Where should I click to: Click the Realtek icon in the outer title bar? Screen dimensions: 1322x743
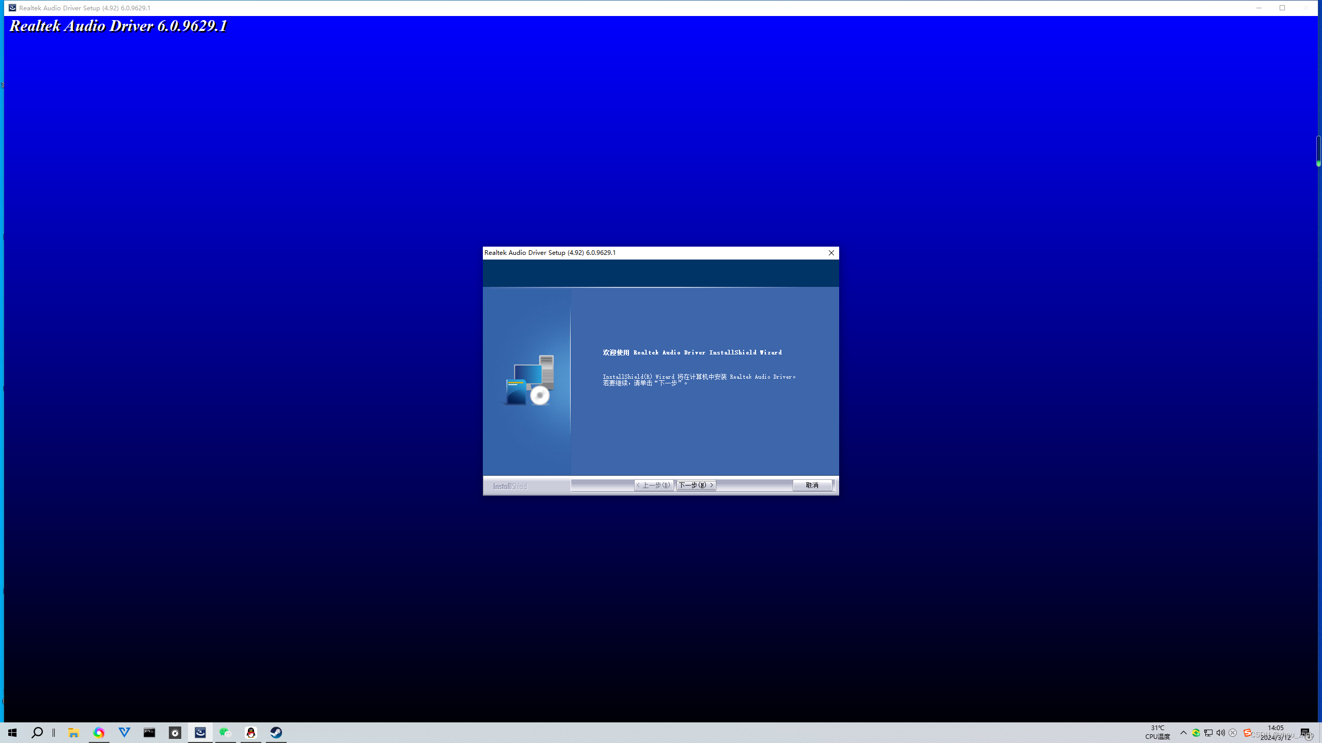click(x=12, y=8)
